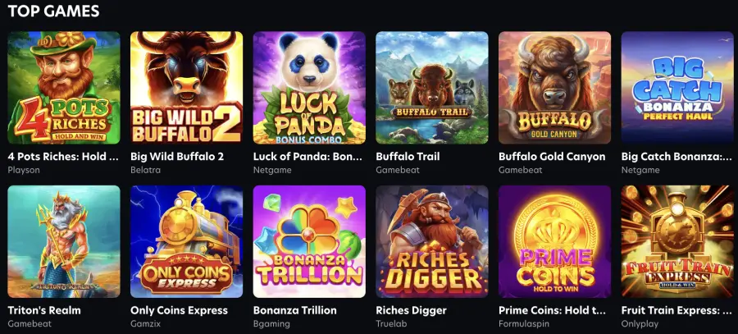Open the Riches Digger title text
Screen dimensions: 738x334
411,310
